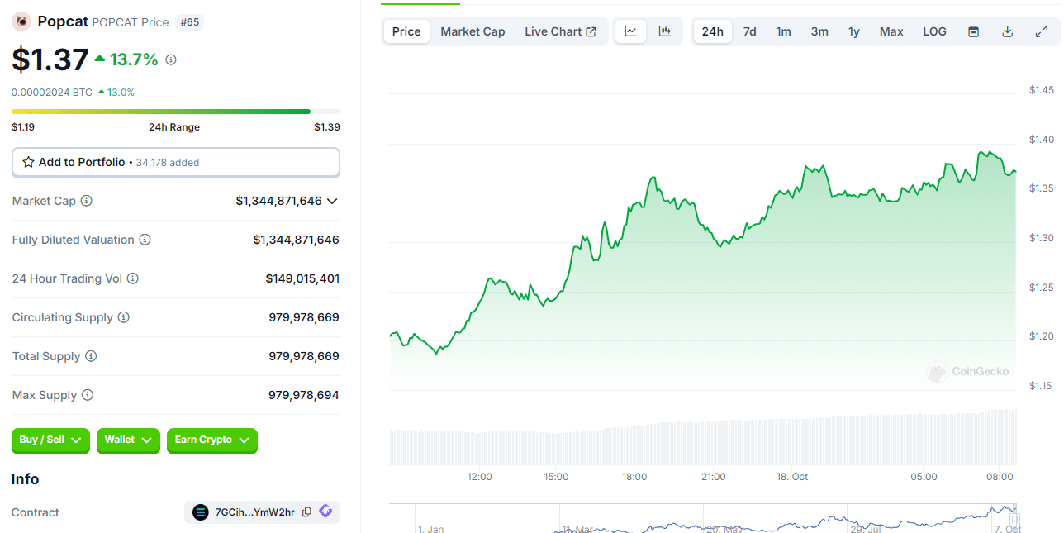The width and height of the screenshot is (1064, 533).
Task: Select the 24h time range
Action: click(713, 31)
